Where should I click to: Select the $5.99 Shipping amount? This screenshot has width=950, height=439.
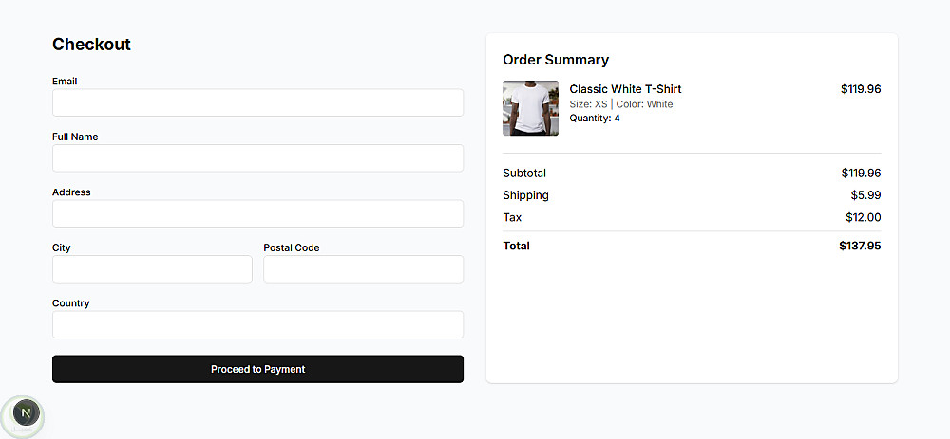(x=865, y=195)
